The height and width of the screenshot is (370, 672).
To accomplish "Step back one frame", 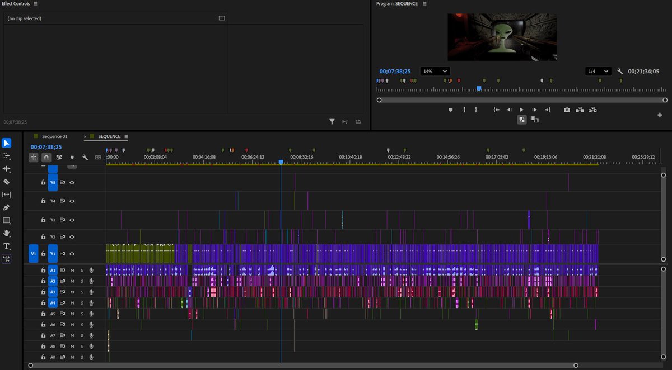I will click(509, 110).
